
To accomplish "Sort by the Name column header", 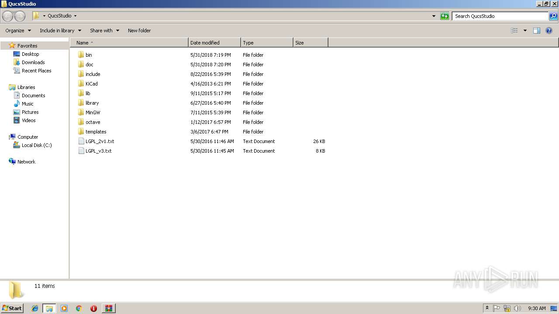I will pos(129,43).
